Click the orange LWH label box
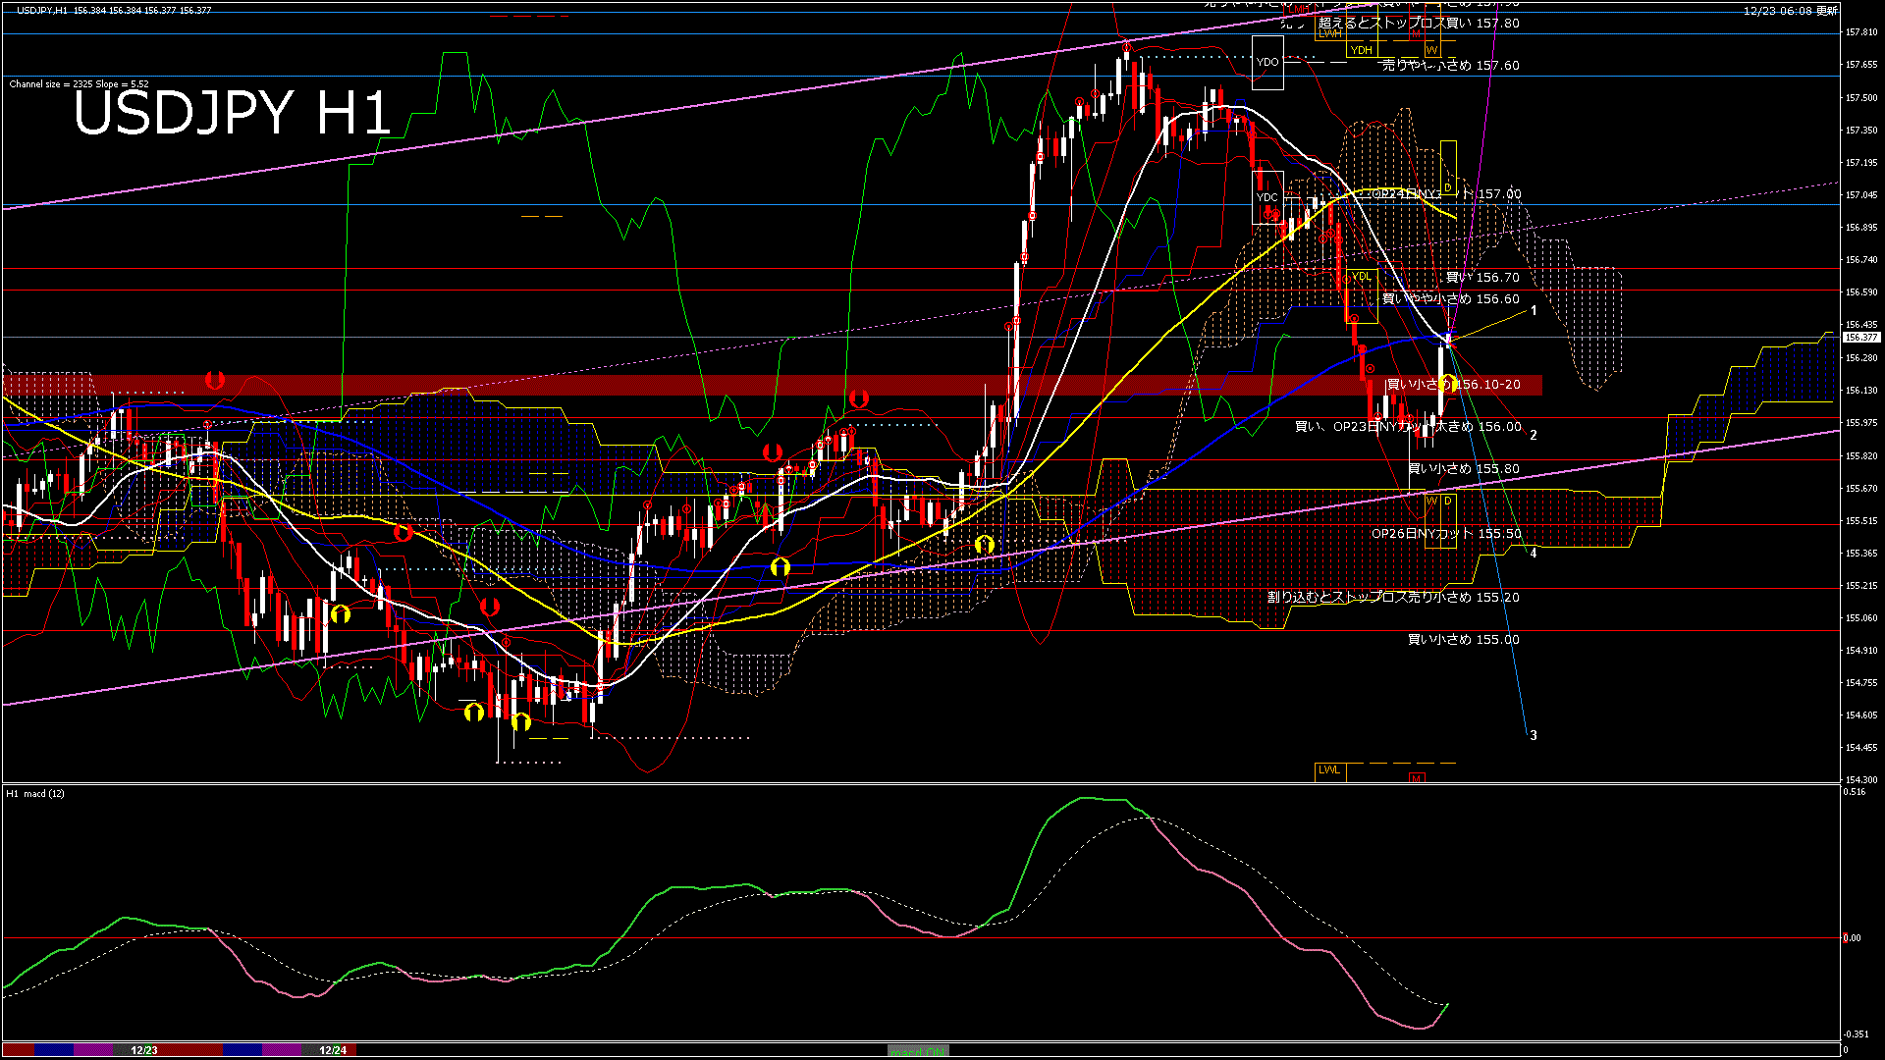Viewport: 1885px width, 1060px height. pyautogui.click(x=1329, y=33)
